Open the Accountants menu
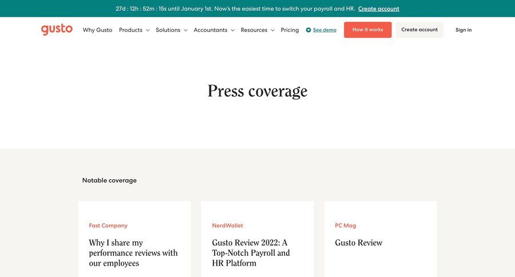 211,30
